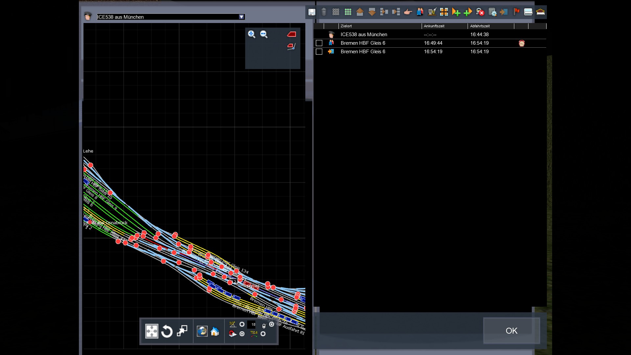Click the passengers pick-up icon
The image size is (631, 355).
coord(420,12)
